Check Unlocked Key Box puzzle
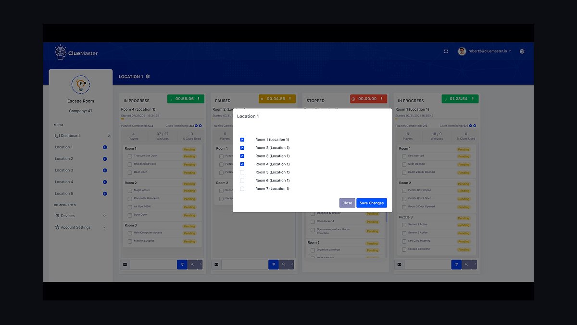This screenshot has height=325, width=577. (130, 164)
